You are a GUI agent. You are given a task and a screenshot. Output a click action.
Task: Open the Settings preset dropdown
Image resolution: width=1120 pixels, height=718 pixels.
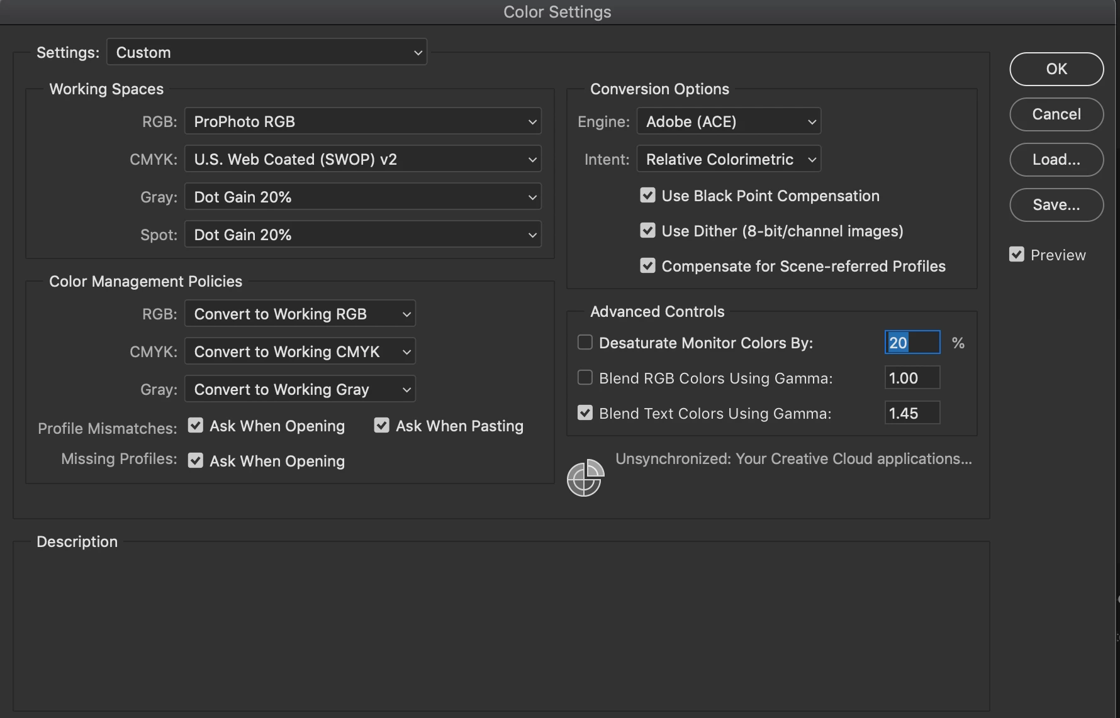(x=267, y=52)
